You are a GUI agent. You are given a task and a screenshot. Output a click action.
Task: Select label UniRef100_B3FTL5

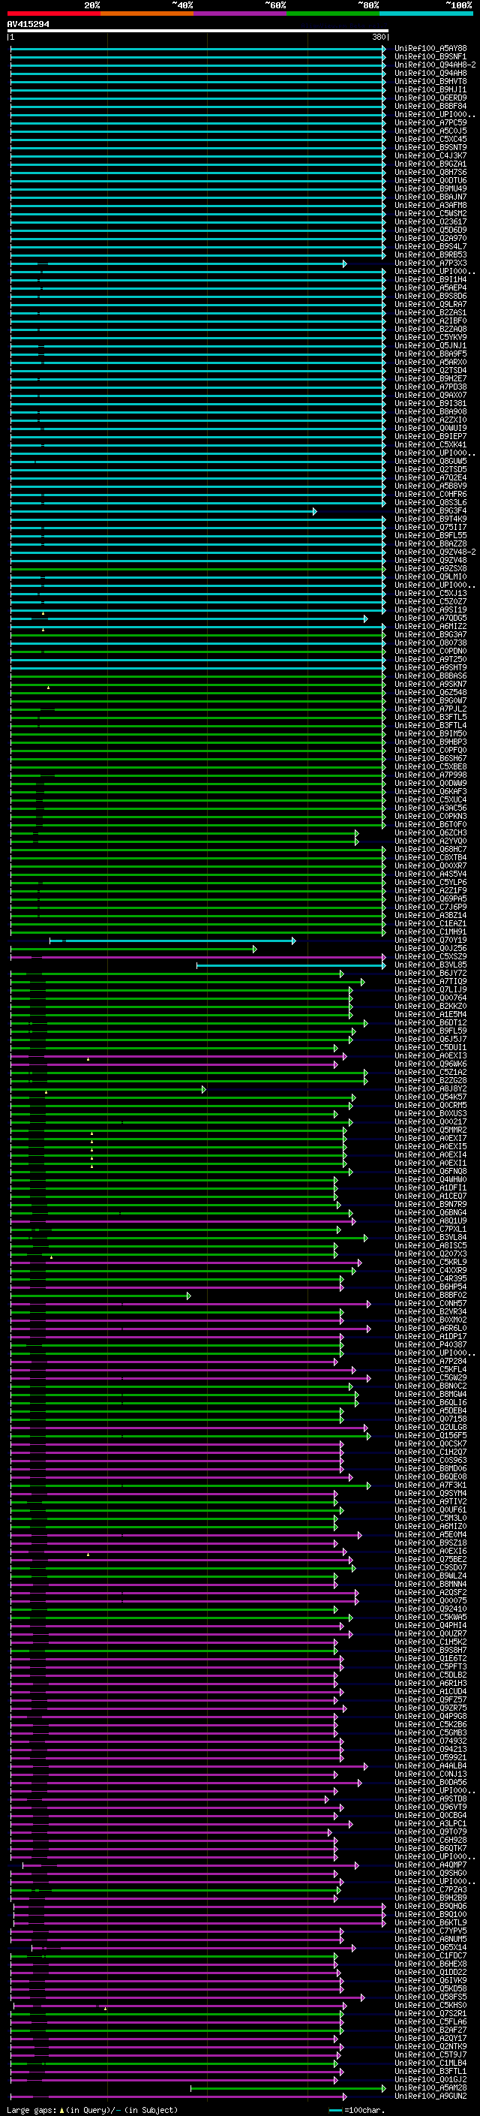coord(430,717)
